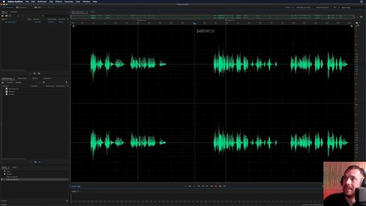Open the Multitrack menu
The width and height of the screenshot is (366, 206).
click(x=42, y=1)
